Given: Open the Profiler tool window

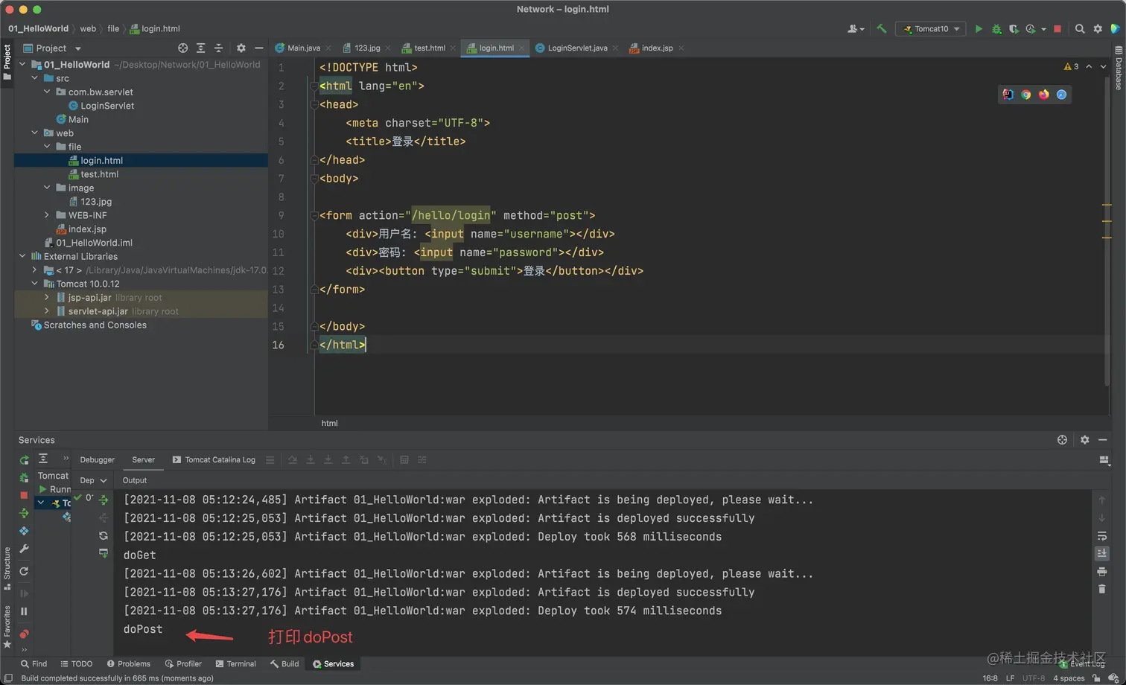Looking at the screenshot, I should click(183, 663).
